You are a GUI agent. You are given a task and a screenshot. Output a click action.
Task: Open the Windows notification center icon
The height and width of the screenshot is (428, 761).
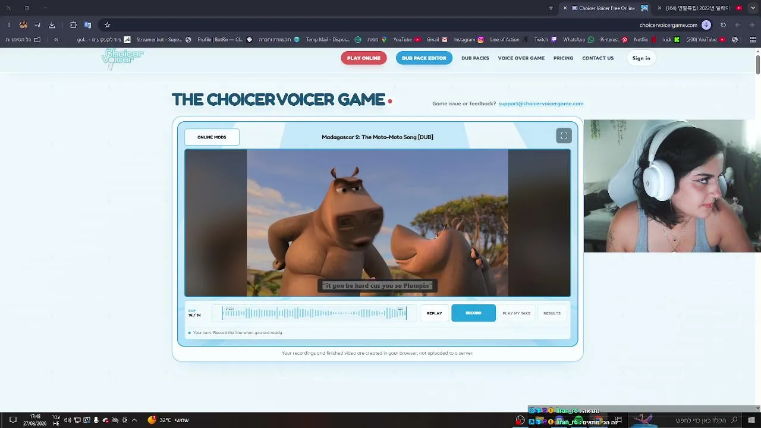point(12,420)
